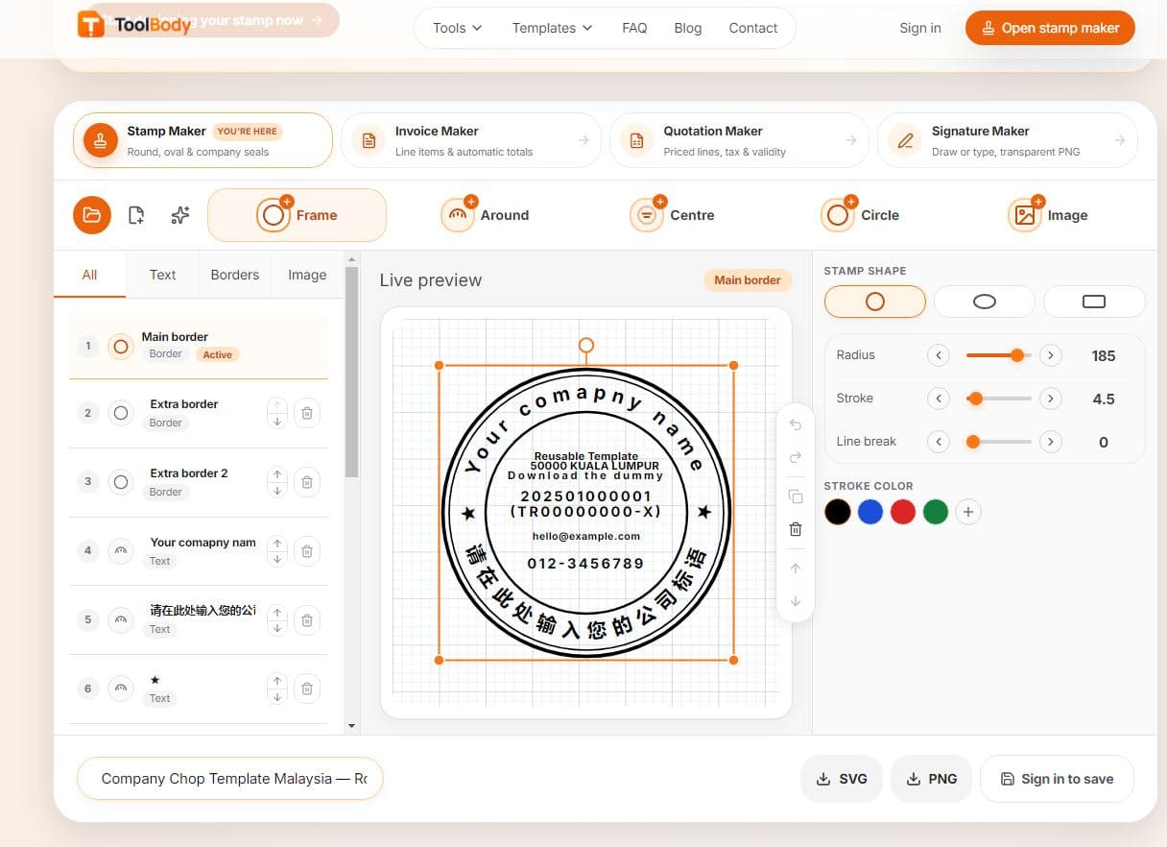The width and height of the screenshot is (1167, 847).
Task: Open the Quotation Maker tool
Action: [739, 141]
